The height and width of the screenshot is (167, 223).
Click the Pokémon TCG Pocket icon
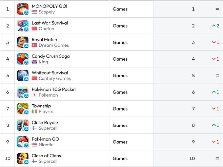[x=23, y=92]
